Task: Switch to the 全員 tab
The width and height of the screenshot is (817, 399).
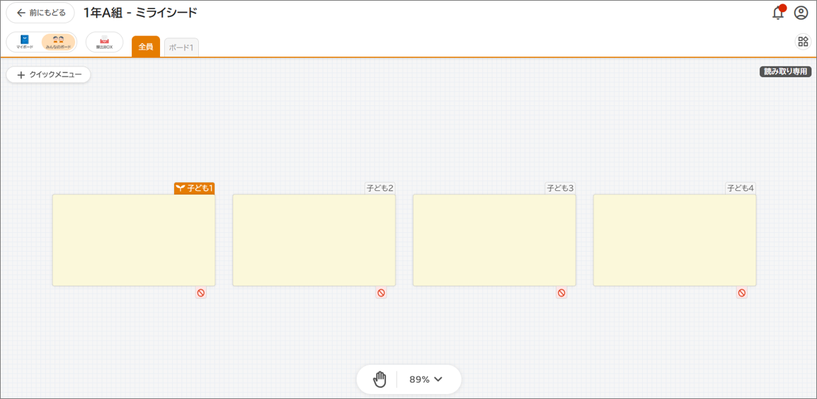Action: (146, 47)
